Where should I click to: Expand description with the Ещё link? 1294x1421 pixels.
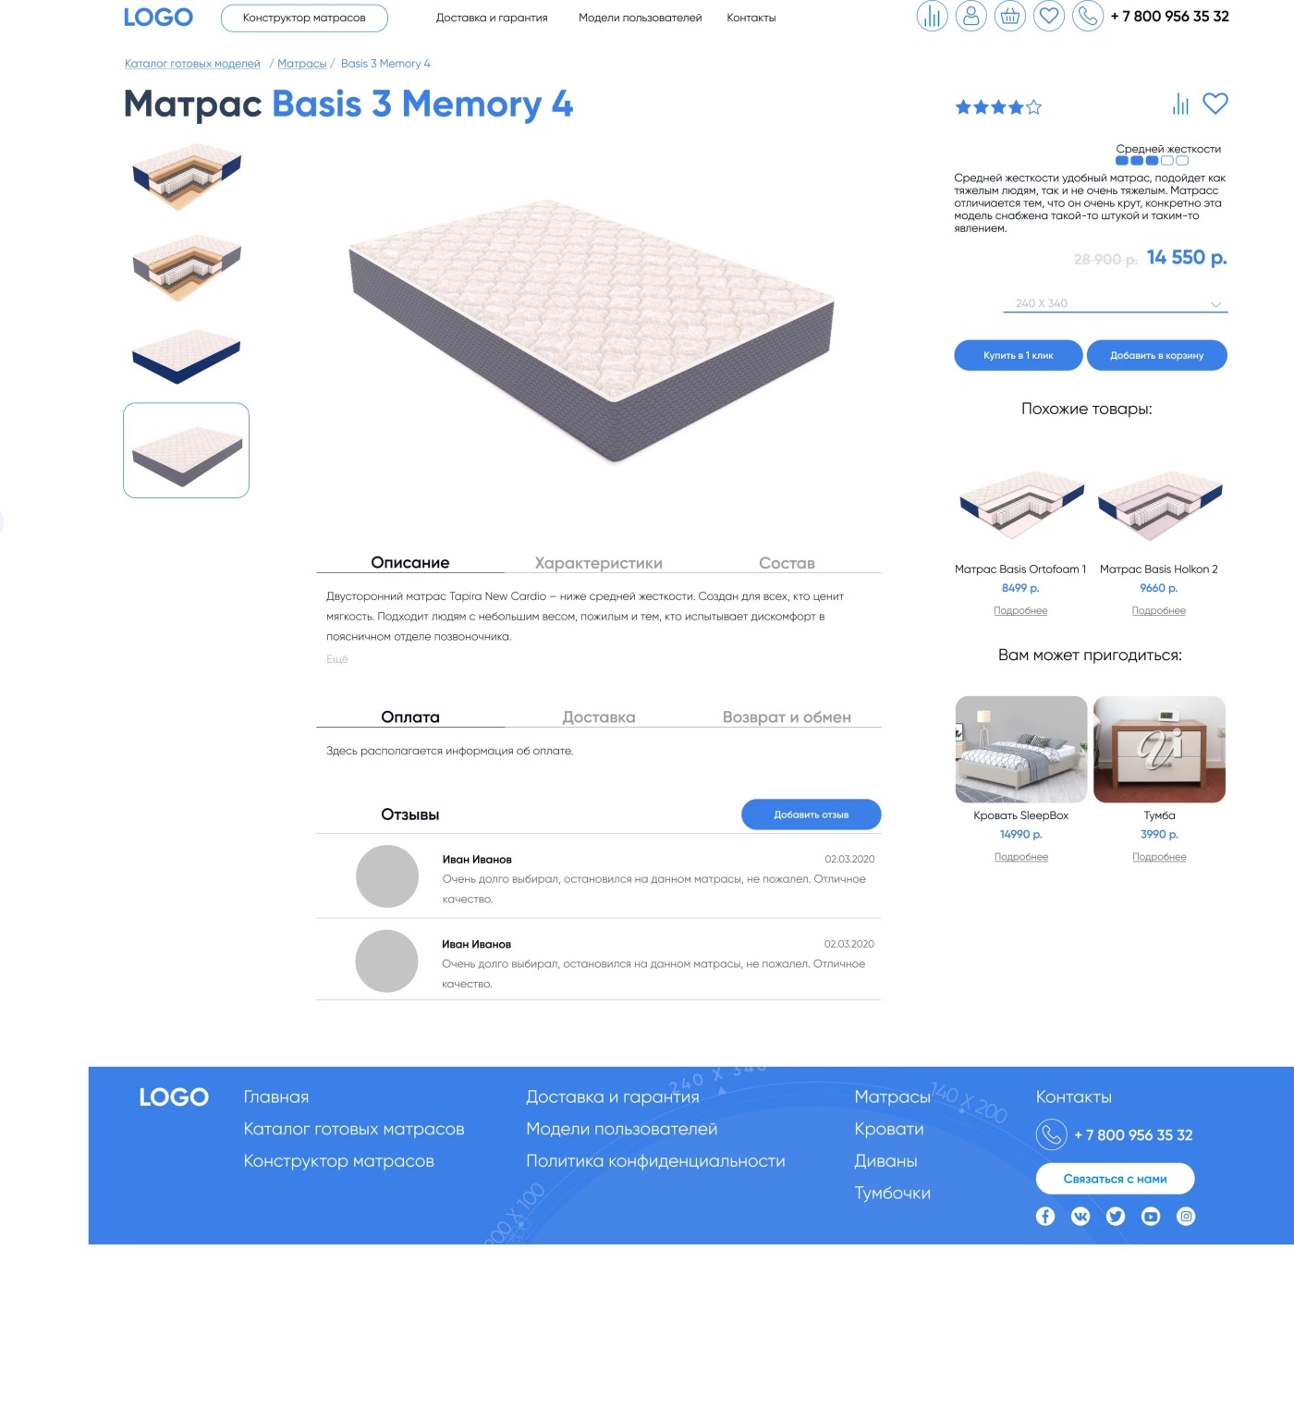337,659
